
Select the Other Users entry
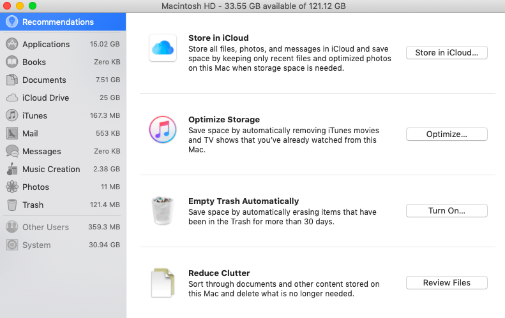click(63, 227)
